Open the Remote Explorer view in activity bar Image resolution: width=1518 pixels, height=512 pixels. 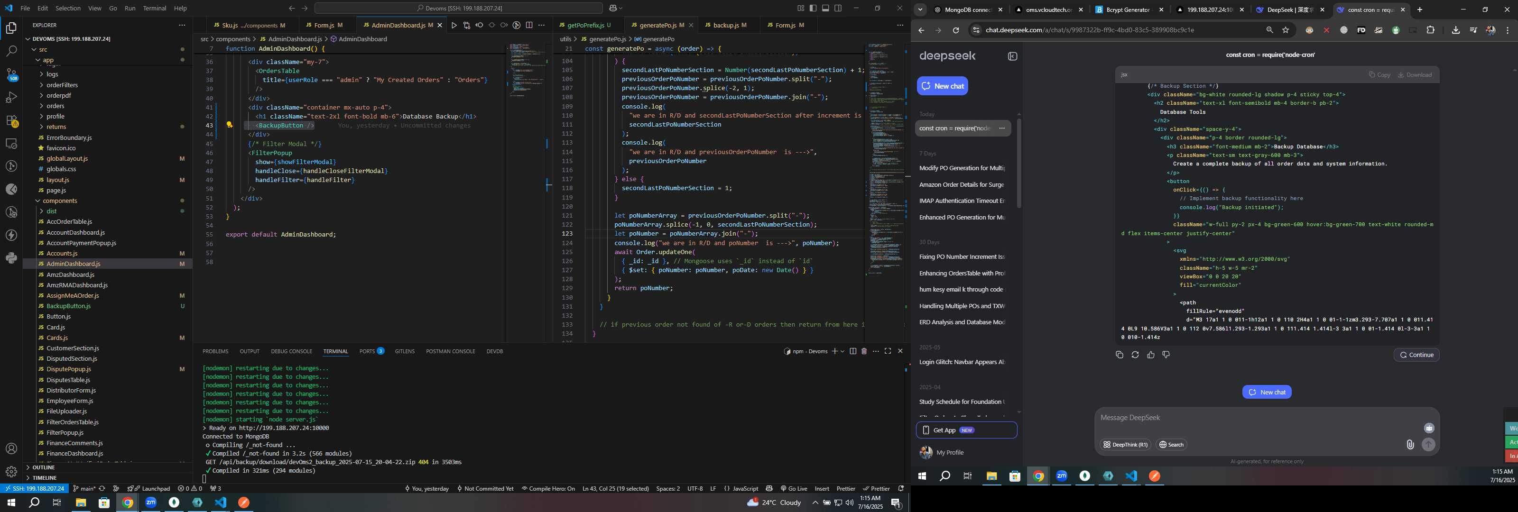pyautogui.click(x=11, y=143)
